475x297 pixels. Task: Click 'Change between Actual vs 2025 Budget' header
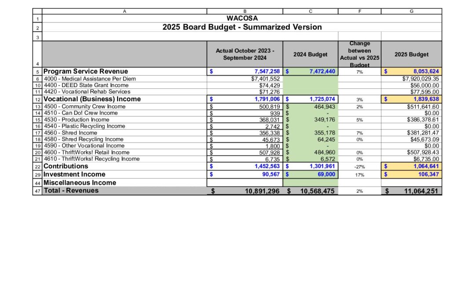pyautogui.click(x=360, y=54)
